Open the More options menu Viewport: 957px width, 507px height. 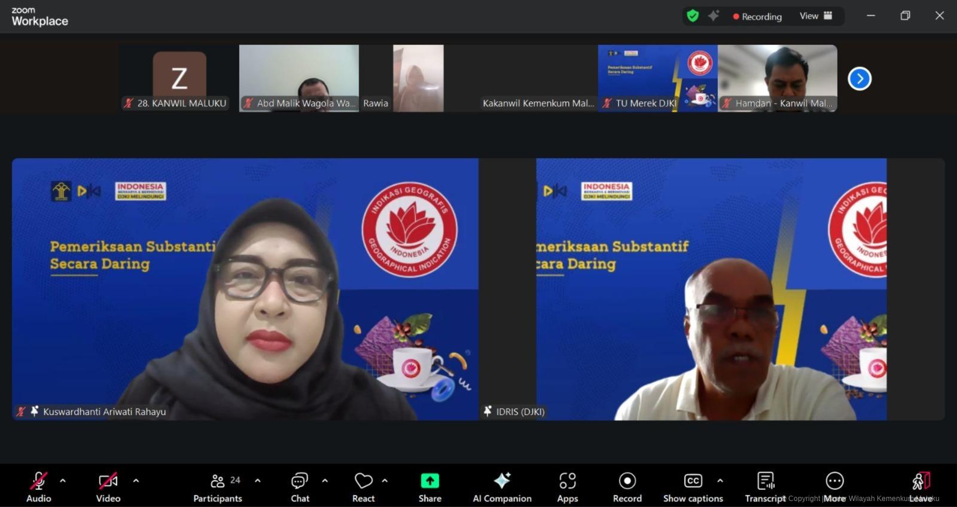(834, 481)
